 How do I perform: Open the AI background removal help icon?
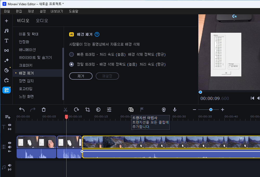[x=97, y=34]
